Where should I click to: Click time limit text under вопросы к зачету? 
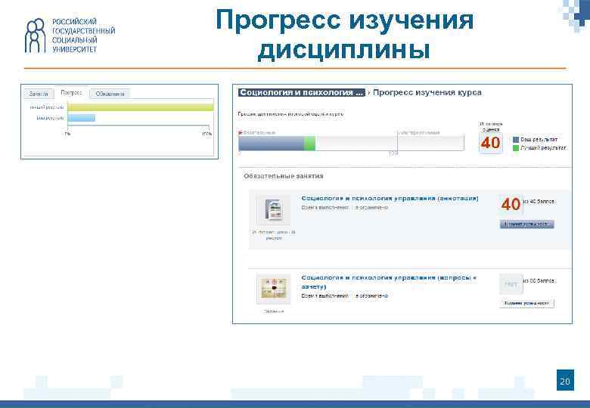click(x=344, y=296)
